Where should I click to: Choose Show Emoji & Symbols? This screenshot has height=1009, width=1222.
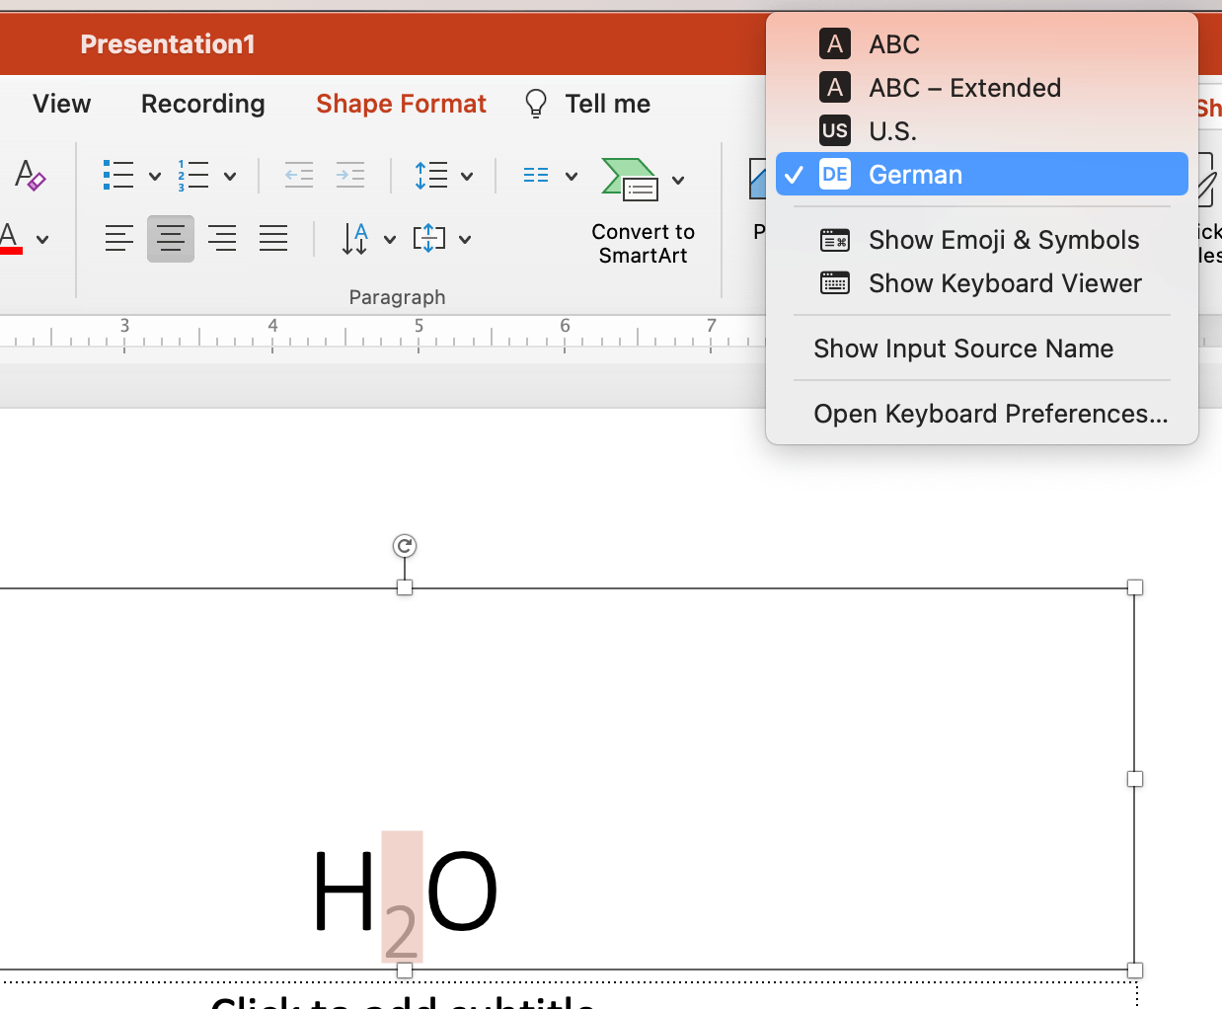(x=982, y=240)
